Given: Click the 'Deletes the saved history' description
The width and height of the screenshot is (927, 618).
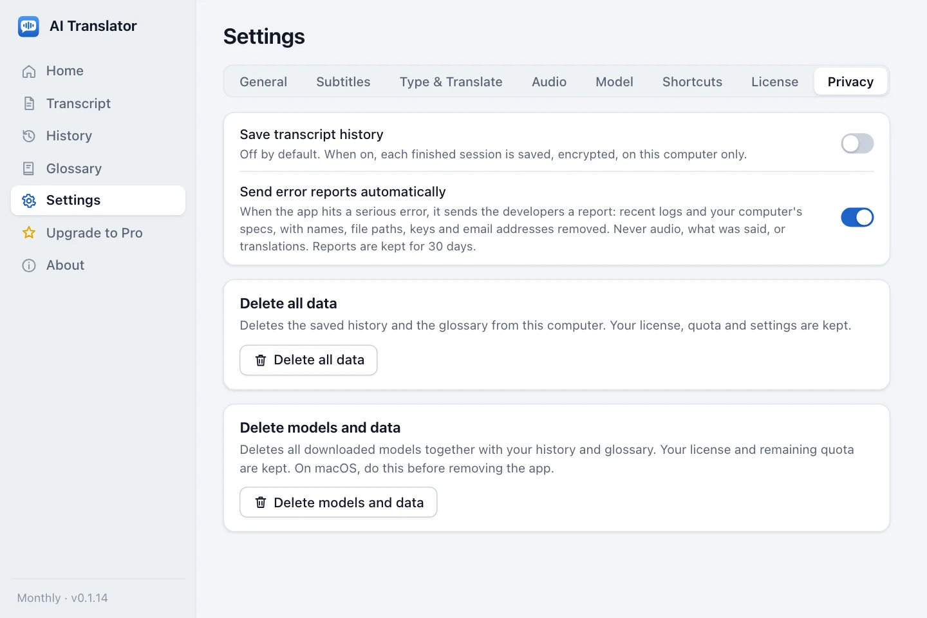Looking at the screenshot, I should 545,326.
